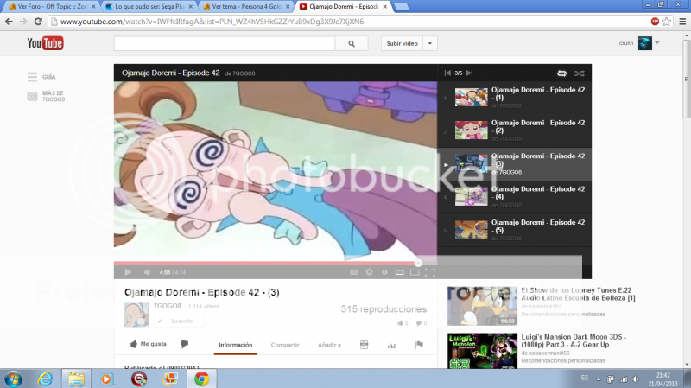Open the Guía sidebar menu icon

click(x=32, y=77)
